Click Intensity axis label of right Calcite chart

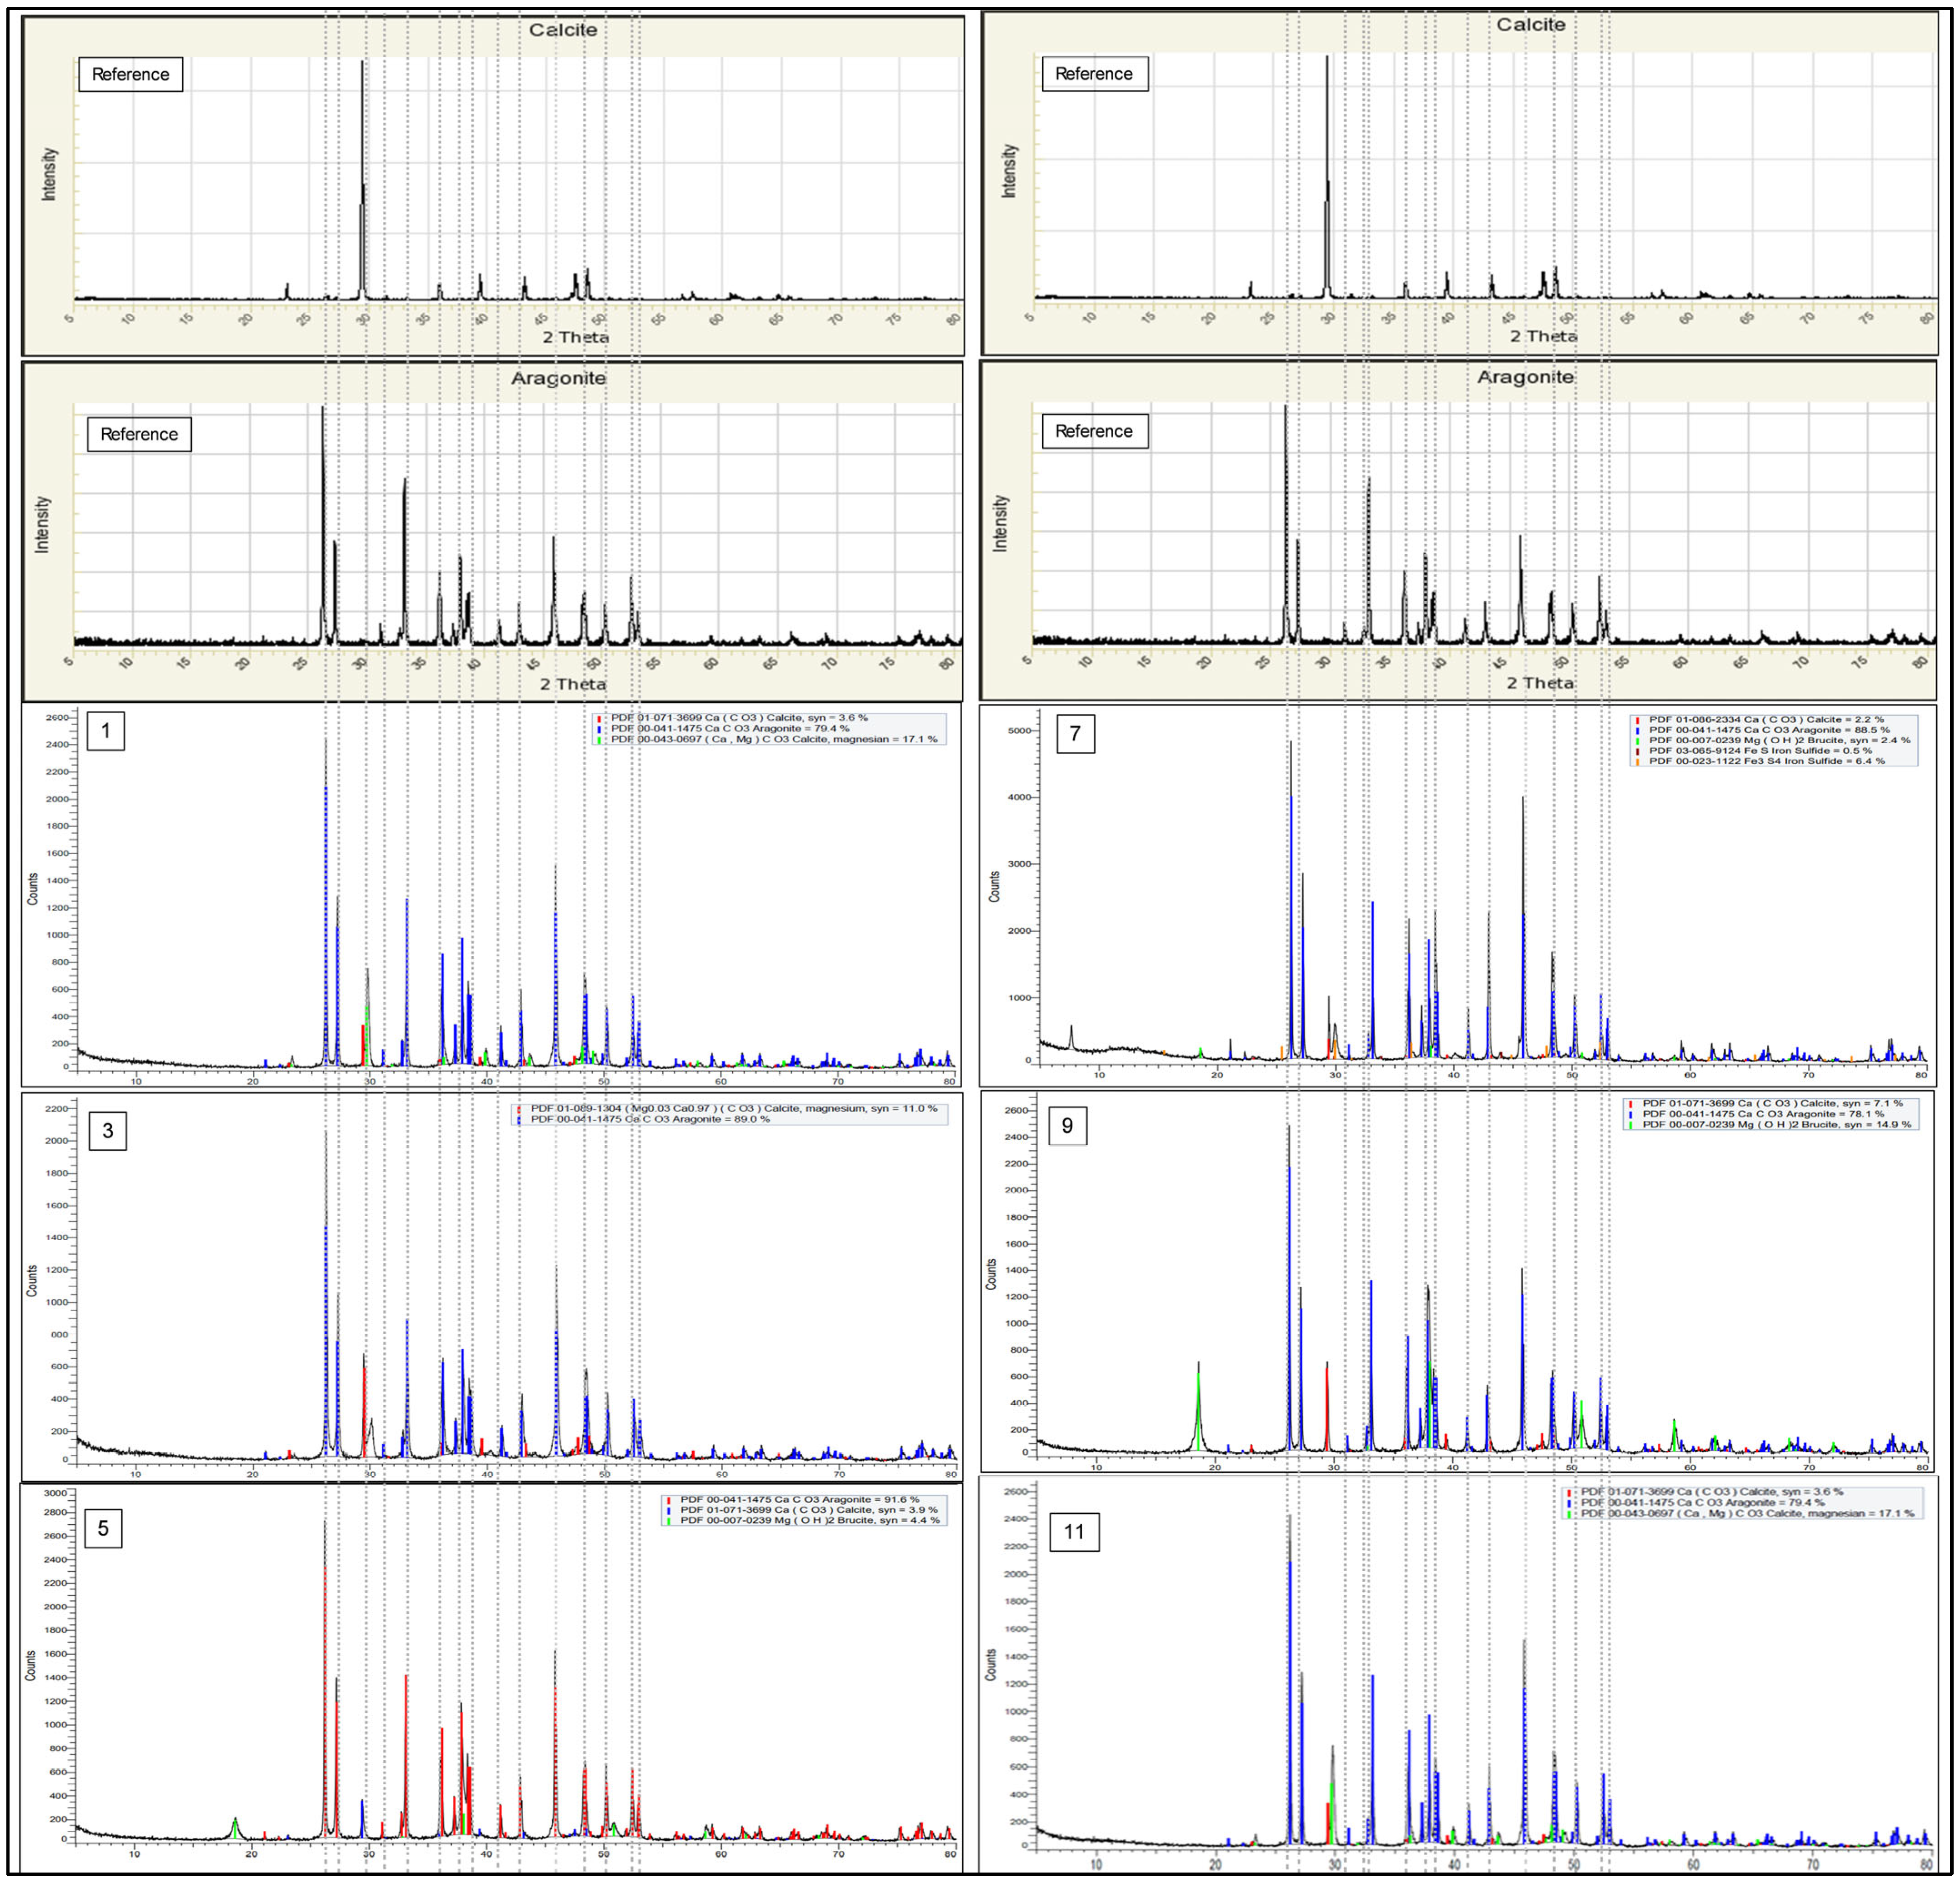coord(1009,171)
